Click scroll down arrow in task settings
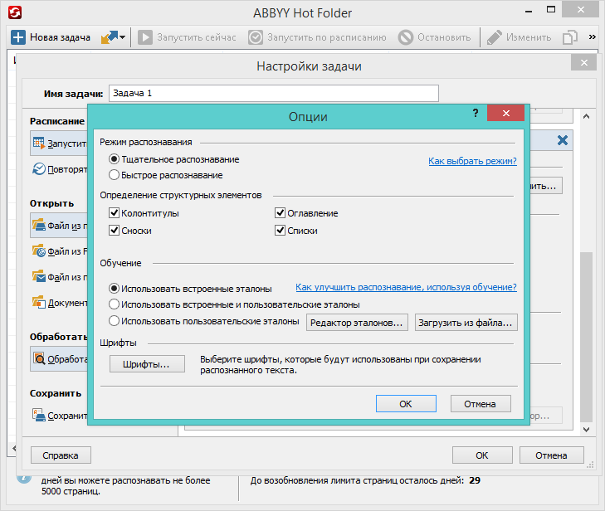The height and width of the screenshot is (511, 605). (x=586, y=429)
